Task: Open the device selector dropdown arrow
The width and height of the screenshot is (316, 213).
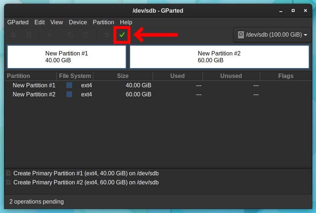Action: (x=305, y=35)
